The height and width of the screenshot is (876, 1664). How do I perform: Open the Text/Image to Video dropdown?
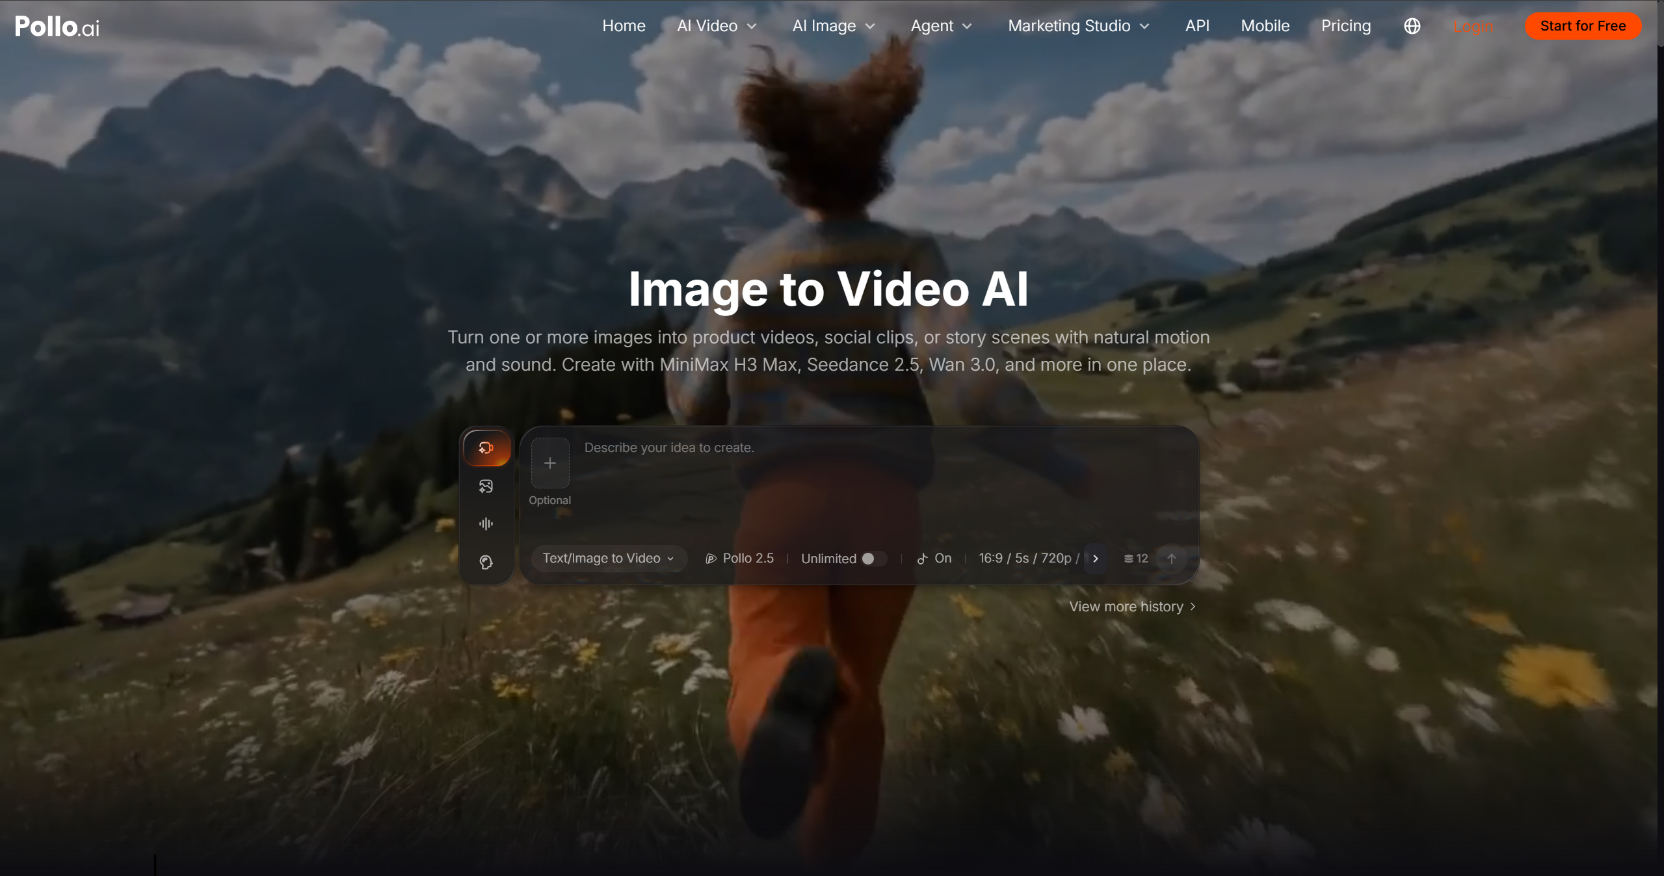(x=609, y=559)
